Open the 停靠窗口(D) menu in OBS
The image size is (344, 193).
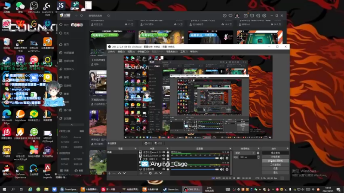[x=143, y=51]
